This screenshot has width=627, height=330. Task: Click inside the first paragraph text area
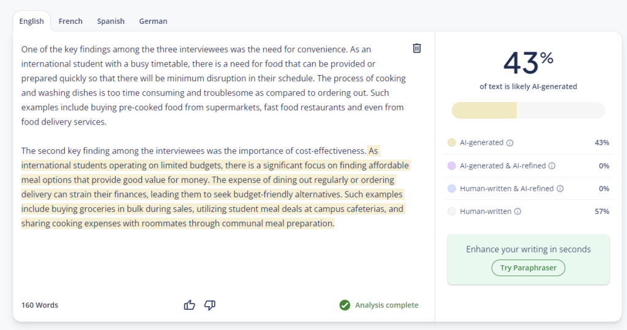click(214, 86)
